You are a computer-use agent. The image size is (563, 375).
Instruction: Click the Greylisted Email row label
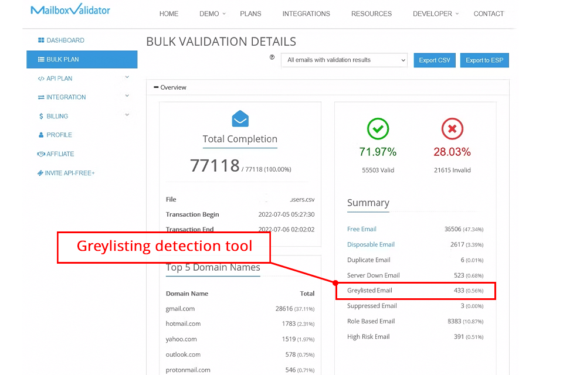[x=369, y=290]
